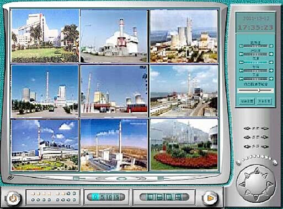Select top-middle feed with red-white chimney
The width and height of the screenshot is (283, 209).
tap(114, 36)
